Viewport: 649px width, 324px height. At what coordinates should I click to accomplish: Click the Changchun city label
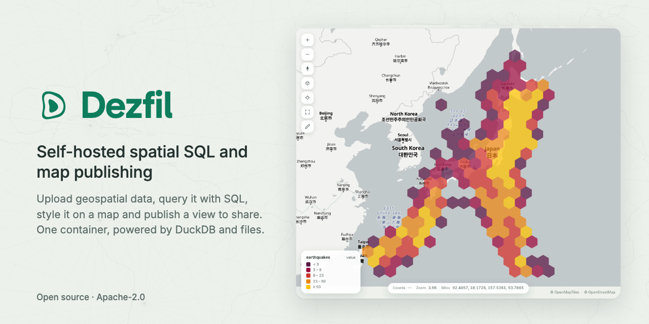pos(391,77)
